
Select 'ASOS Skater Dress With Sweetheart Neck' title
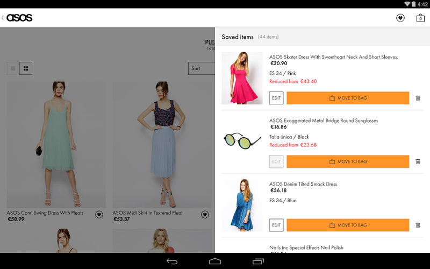click(333, 57)
